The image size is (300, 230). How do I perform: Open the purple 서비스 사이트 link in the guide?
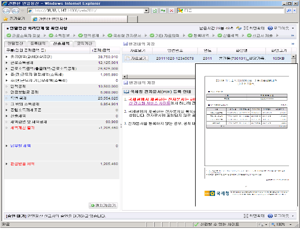pos(149,103)
